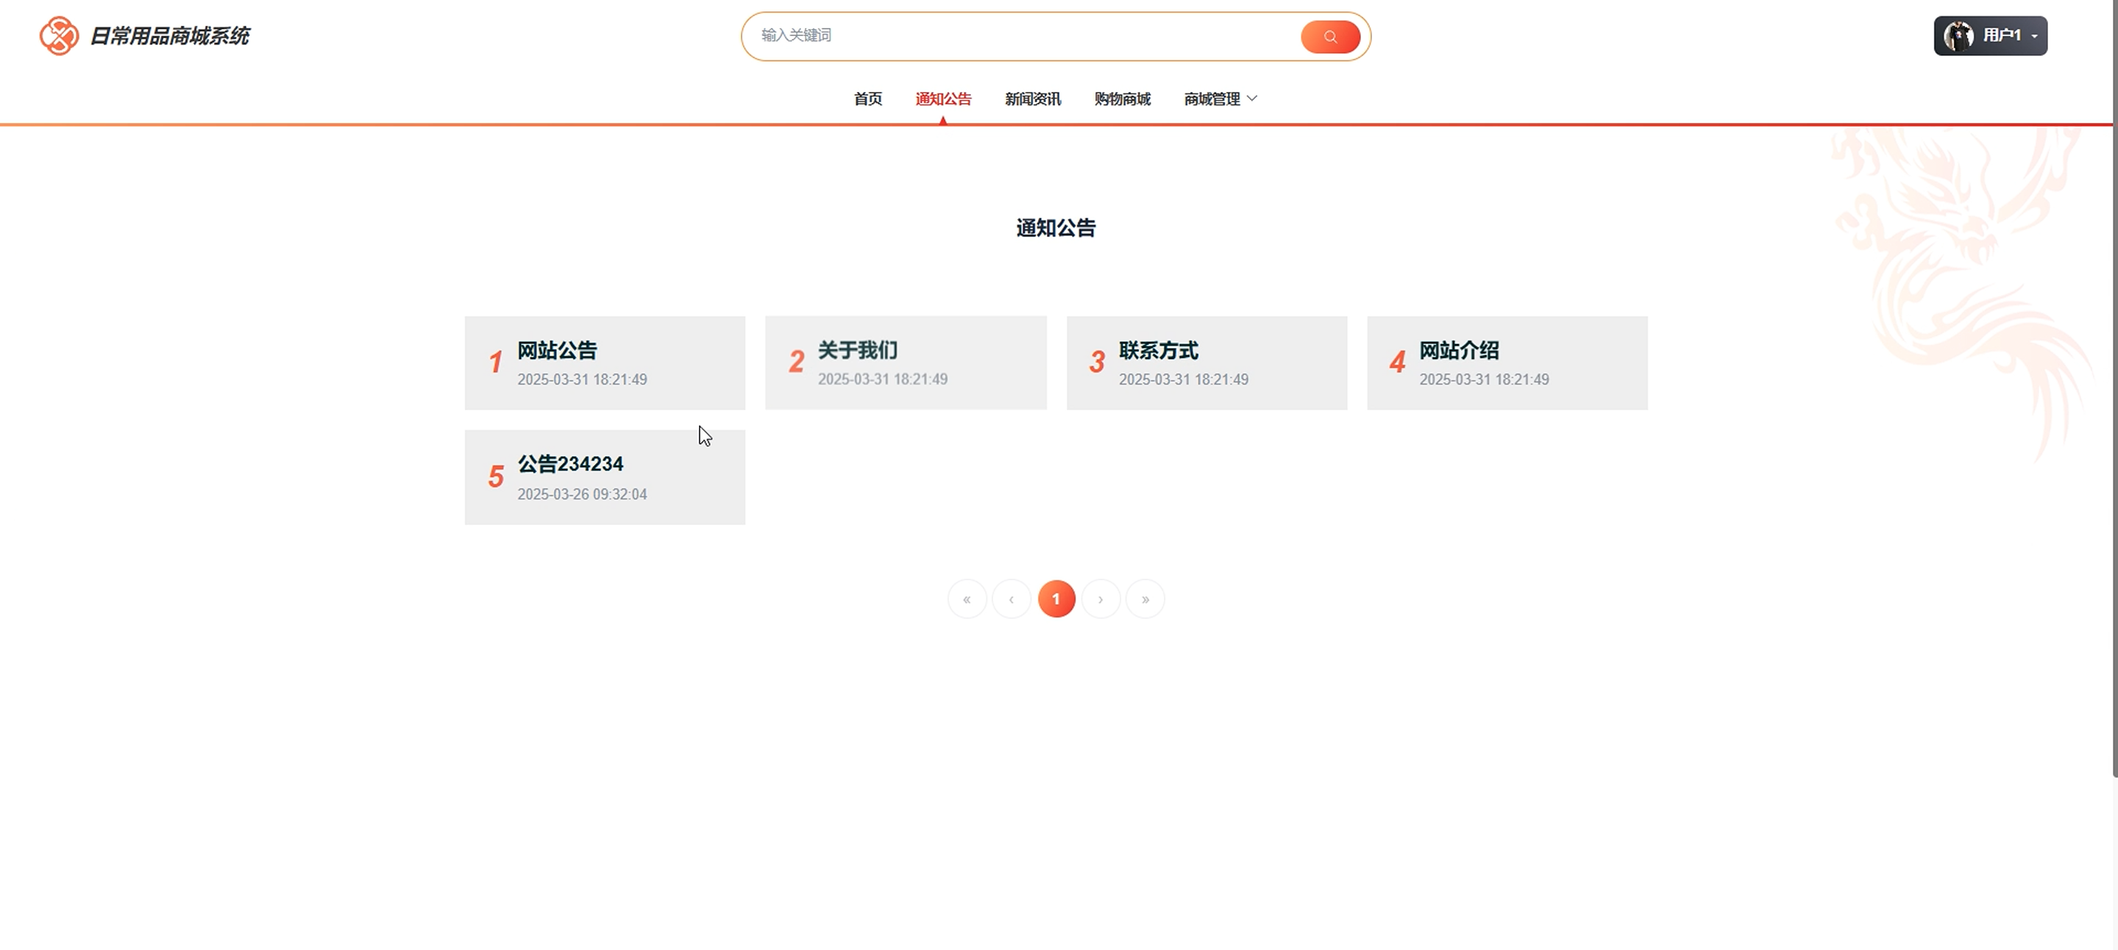Jump to last page double-arrow
The width and height of the screenshot is (2118, 950).
point(1145,599)
